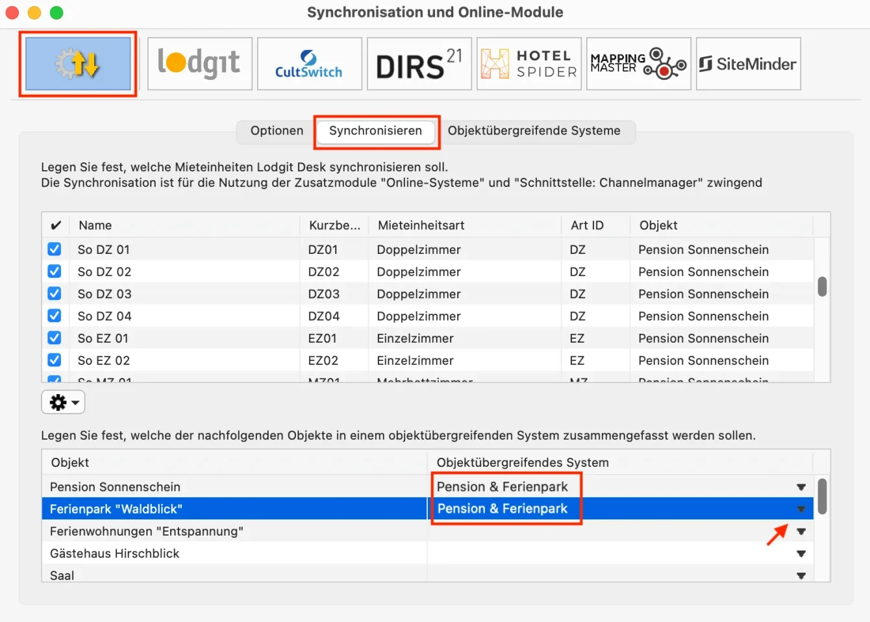The image size is (870, 622).
Task: Close the window with red button
Action: click(12, 12)
